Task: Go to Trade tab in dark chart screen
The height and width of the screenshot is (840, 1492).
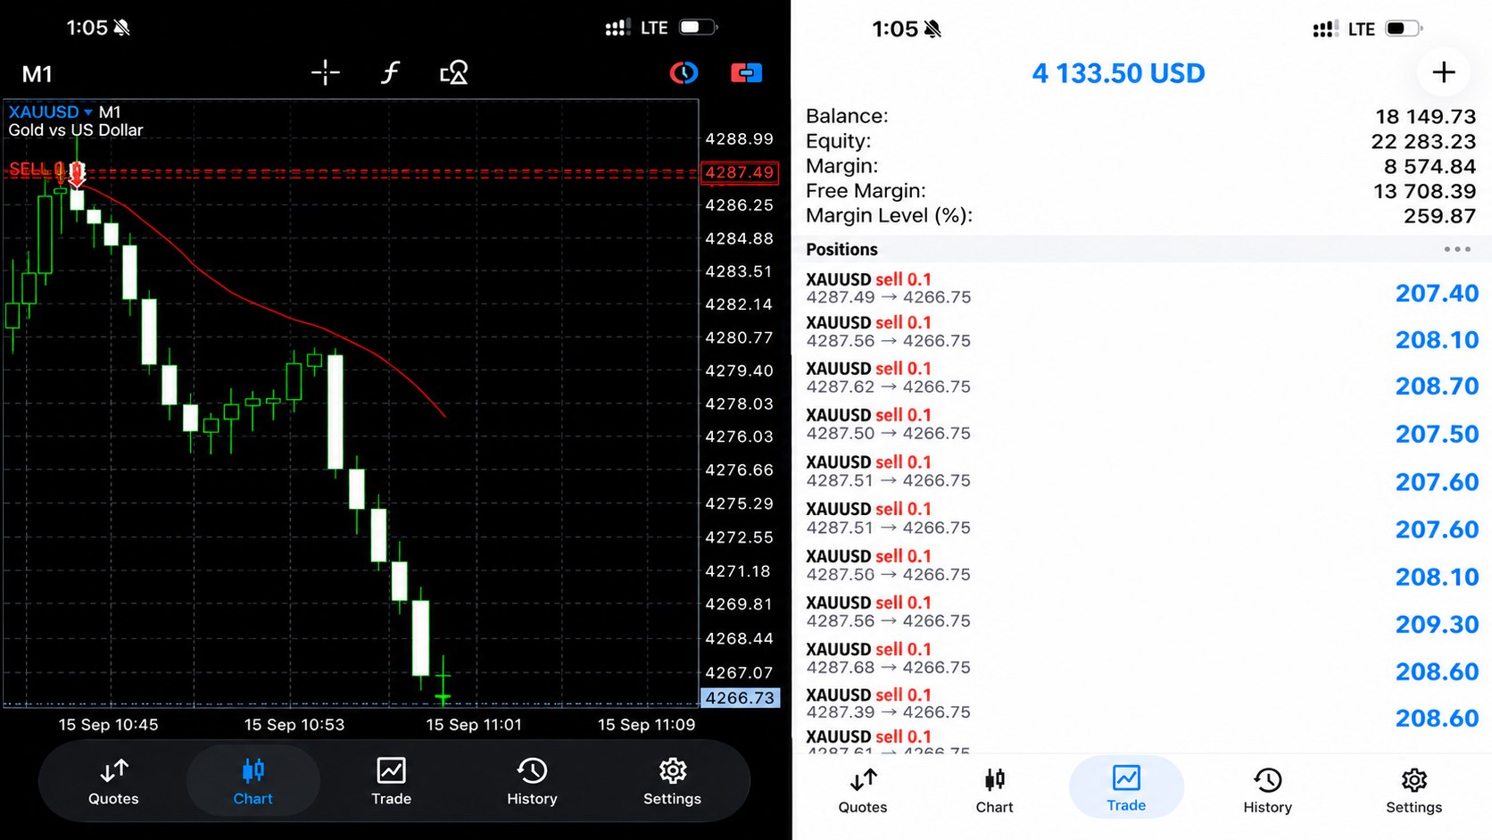Action: [391, 782]
